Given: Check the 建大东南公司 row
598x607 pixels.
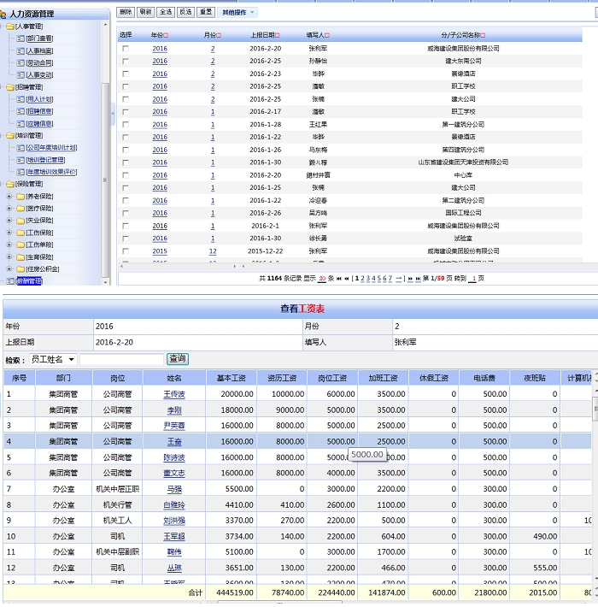Looking at the screenshot, I should [x=126, y=62].
